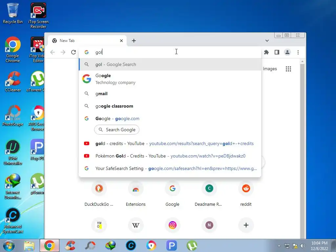Select 'gold - credits - YouTube' suggestion
Screen dimensions: 336x252
point(170,143)
